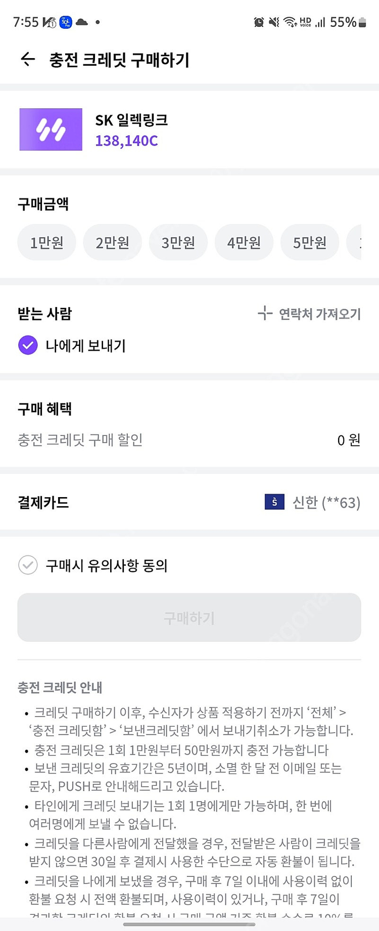Tap the alarm icon in status bar

(259, 22)
